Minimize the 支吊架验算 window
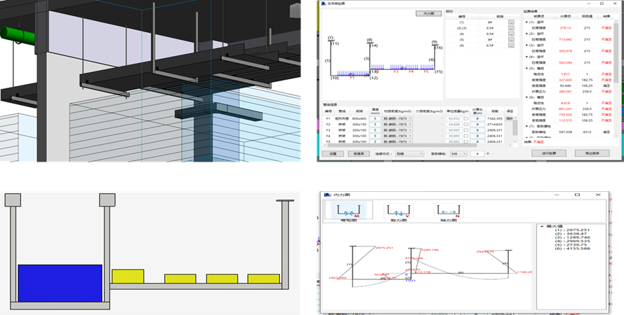The width and height of the screenshot is (624, 315). coord(590,3)
